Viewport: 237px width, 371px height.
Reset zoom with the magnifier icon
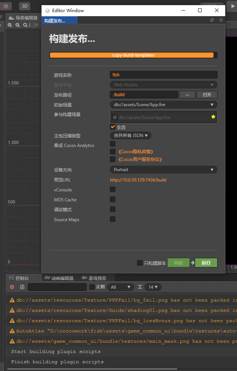point(25,25)
